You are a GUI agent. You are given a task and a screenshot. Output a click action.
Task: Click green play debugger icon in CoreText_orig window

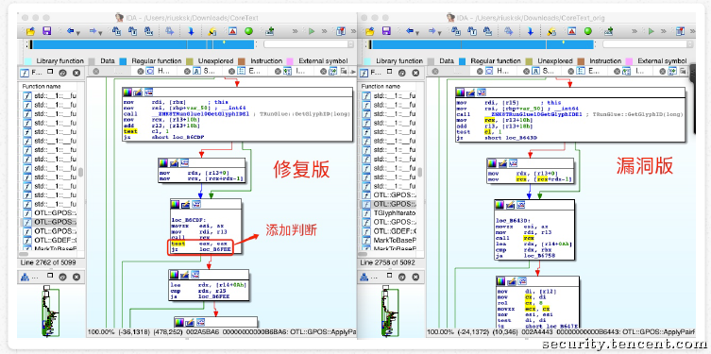coord(651,31)
